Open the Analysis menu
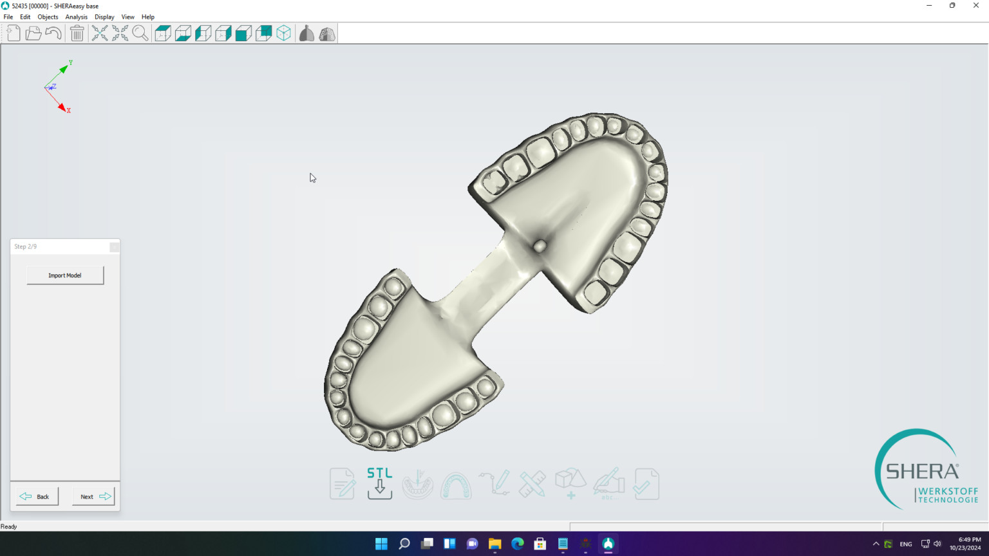 (x=76, y=17)
